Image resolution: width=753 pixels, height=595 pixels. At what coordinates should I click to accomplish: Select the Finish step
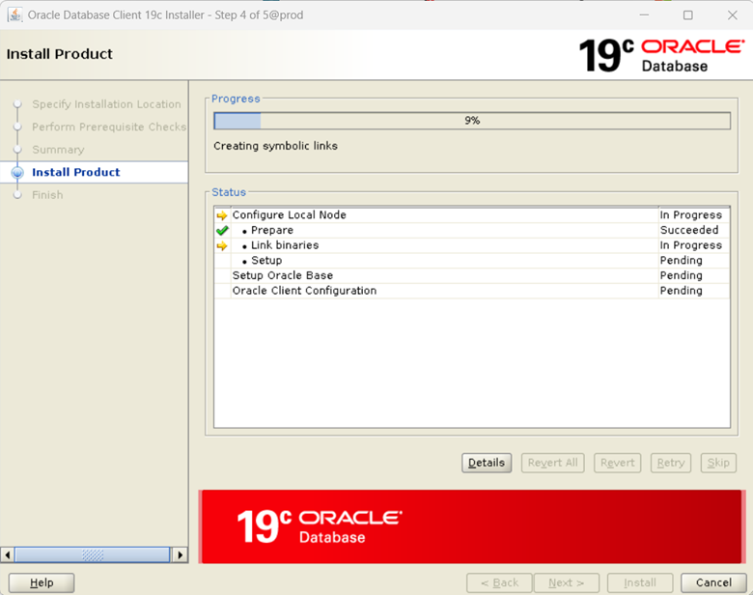coord(47,195)
